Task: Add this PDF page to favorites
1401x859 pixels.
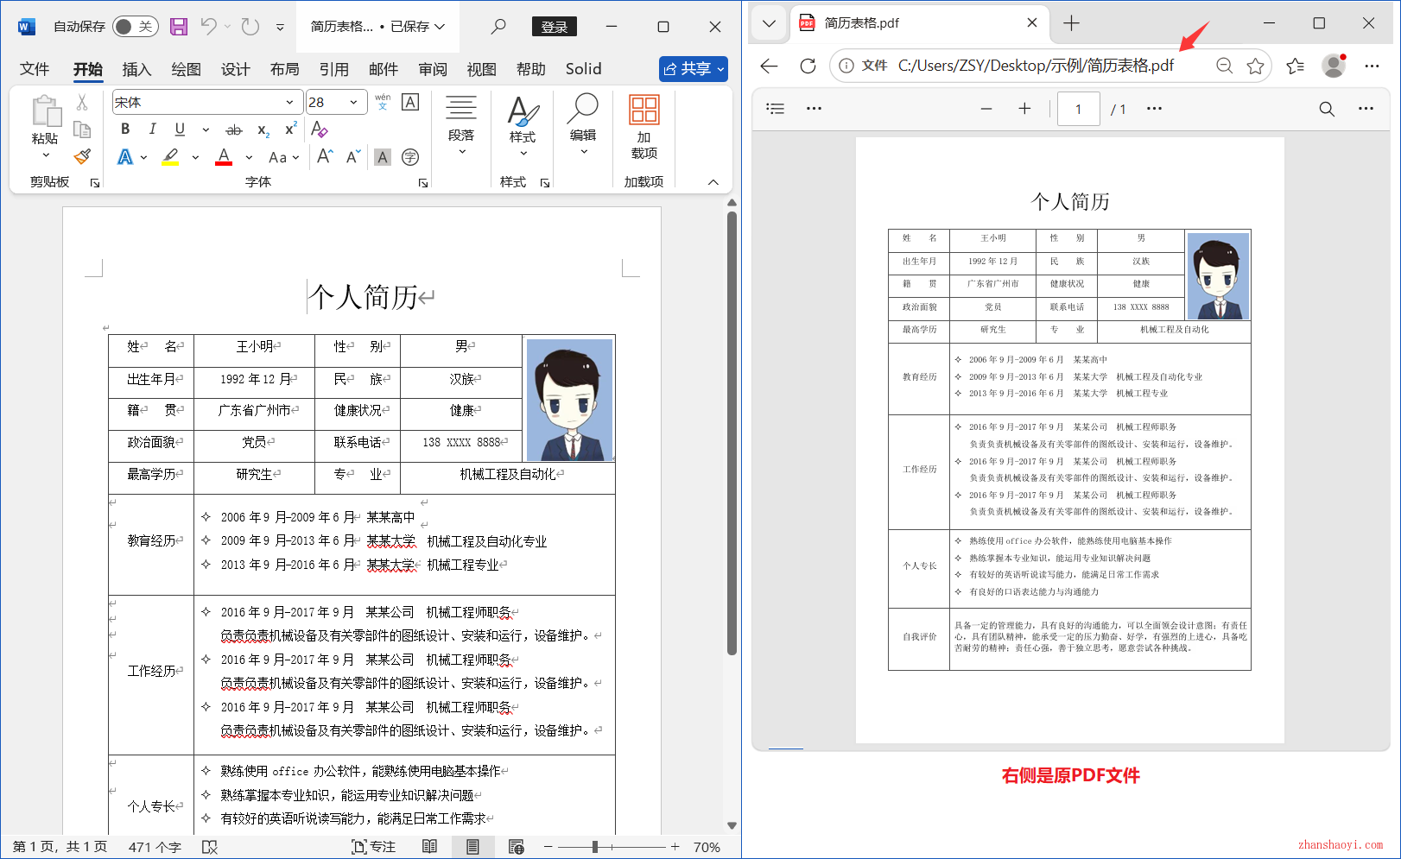Action: pos(1255,66)
